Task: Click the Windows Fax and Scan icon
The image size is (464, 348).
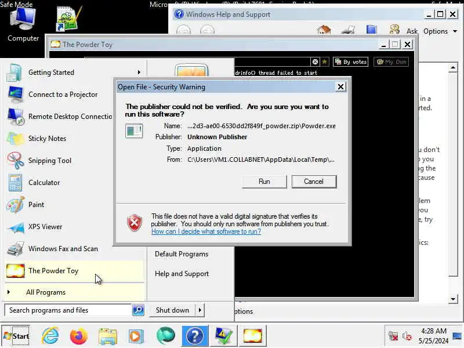Action: tap(16, 249)
